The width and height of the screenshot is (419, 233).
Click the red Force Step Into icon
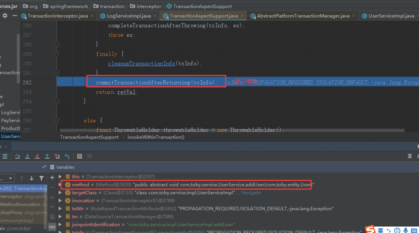[x=37, y=156]
